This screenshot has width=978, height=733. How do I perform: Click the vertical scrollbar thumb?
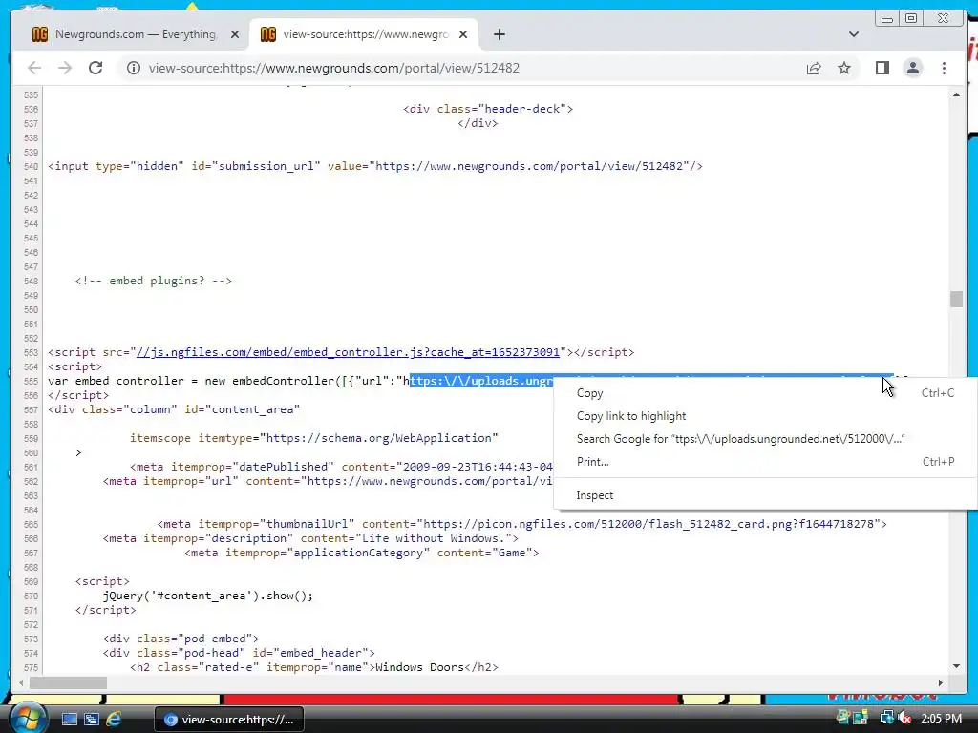pyautogui.click(x=956, y=299)
